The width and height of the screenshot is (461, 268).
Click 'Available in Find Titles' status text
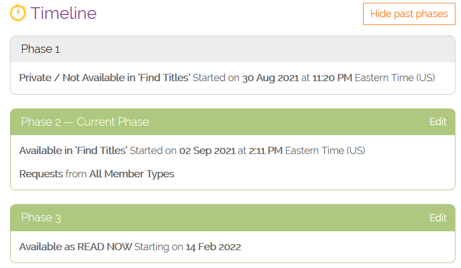point(73,150)
